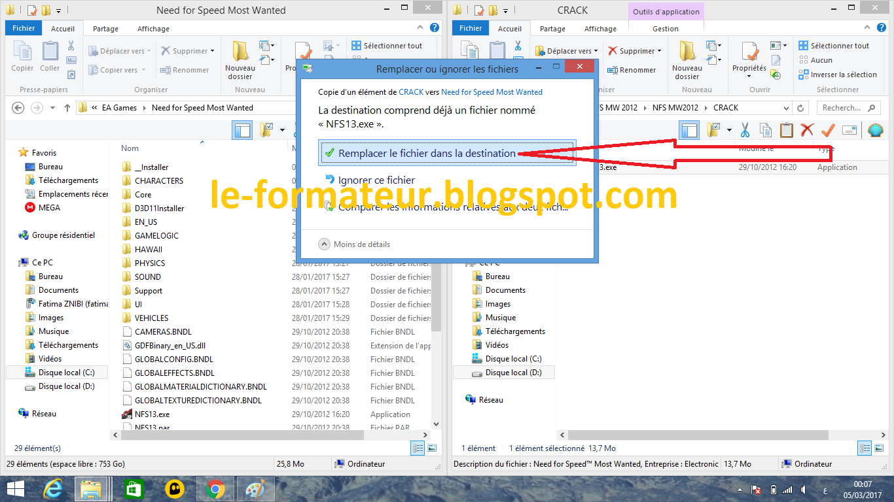Open the CyberGhost icon on the taskbar
This screenshot has width=894, height=502.
[174, 489]
